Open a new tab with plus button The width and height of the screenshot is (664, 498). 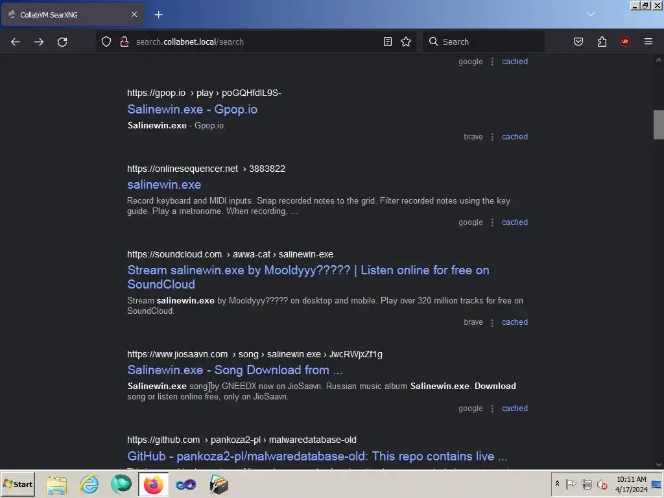158,15
